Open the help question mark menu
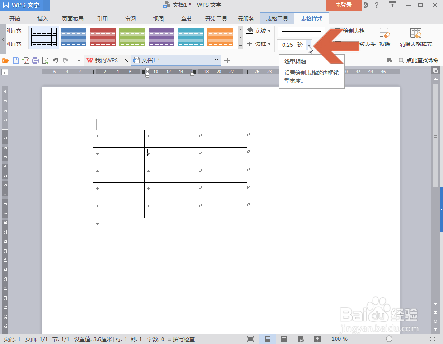The image size is (443, 344). [x=378, y=5]
